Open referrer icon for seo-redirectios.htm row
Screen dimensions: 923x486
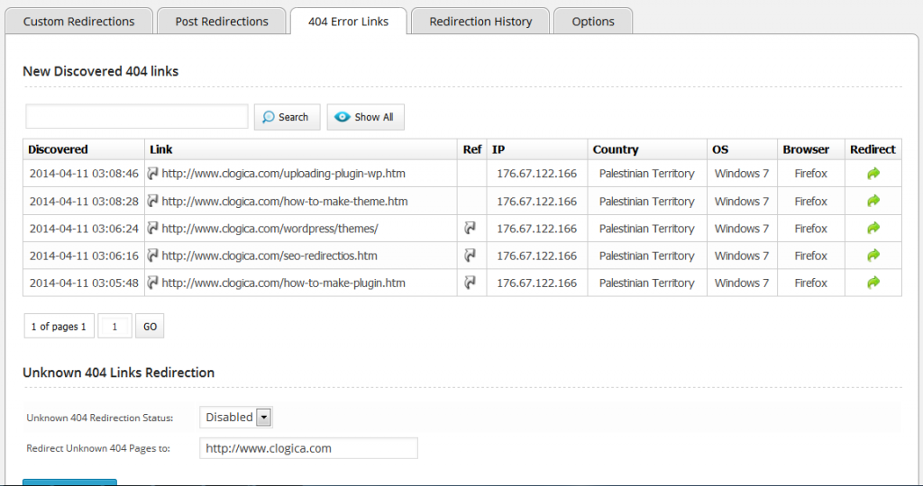(x=471, y=256)
